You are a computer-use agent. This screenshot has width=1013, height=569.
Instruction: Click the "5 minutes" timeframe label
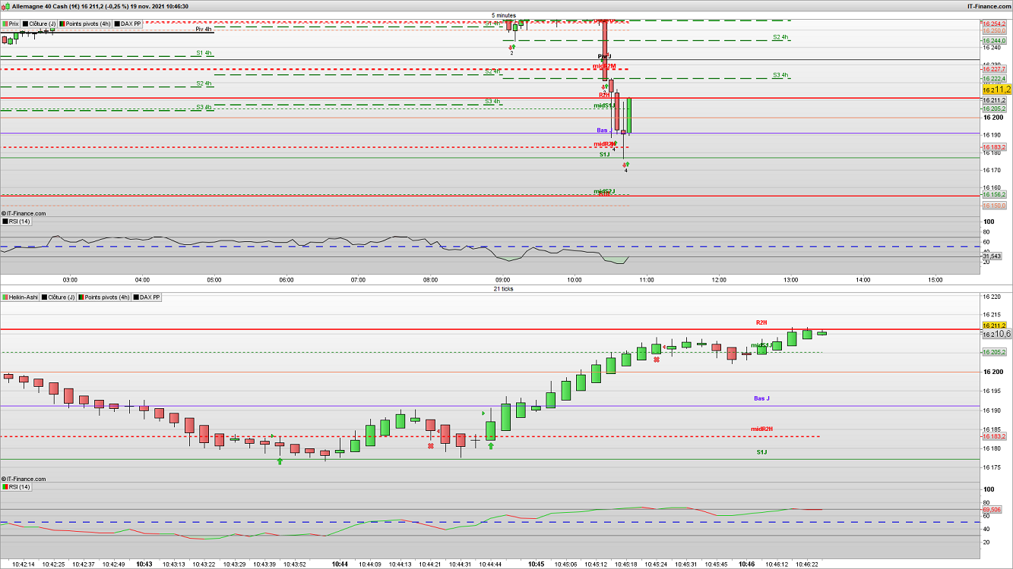click(504, 15)
